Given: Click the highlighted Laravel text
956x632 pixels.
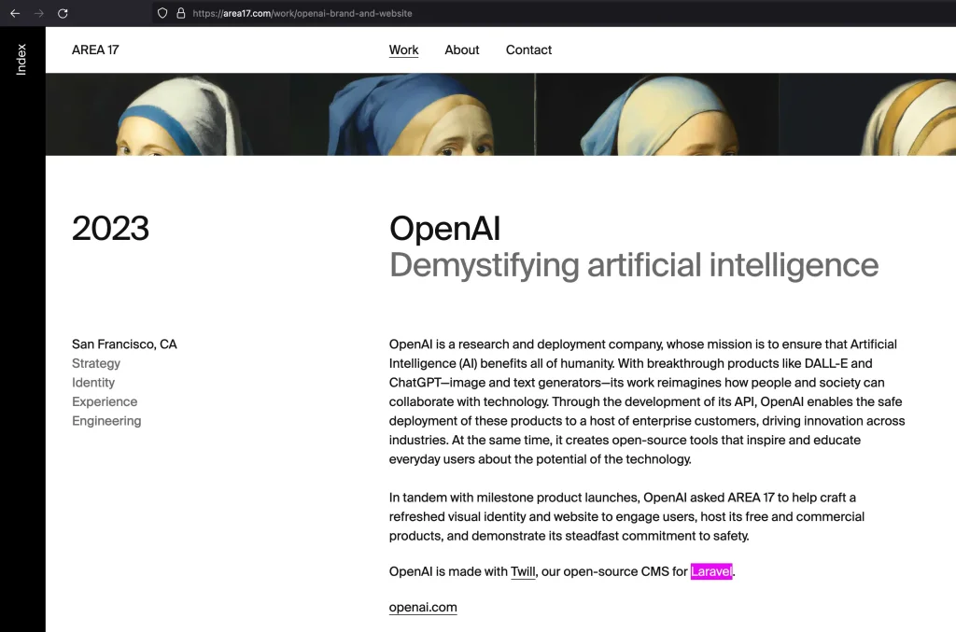Looking at the screenshot, I should coord(711,570).
